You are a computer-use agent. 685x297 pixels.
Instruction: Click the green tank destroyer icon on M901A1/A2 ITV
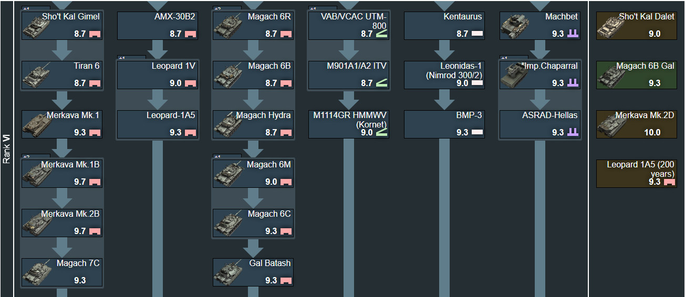click(x=381, y=83)
